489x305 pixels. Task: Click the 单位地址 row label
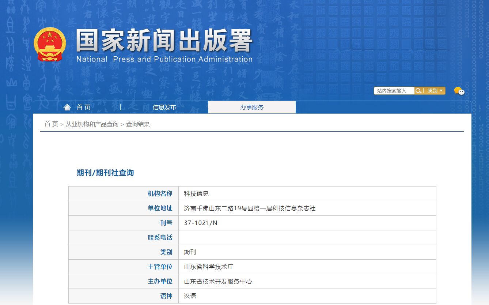pyautogui.click(x=160, y=208)
